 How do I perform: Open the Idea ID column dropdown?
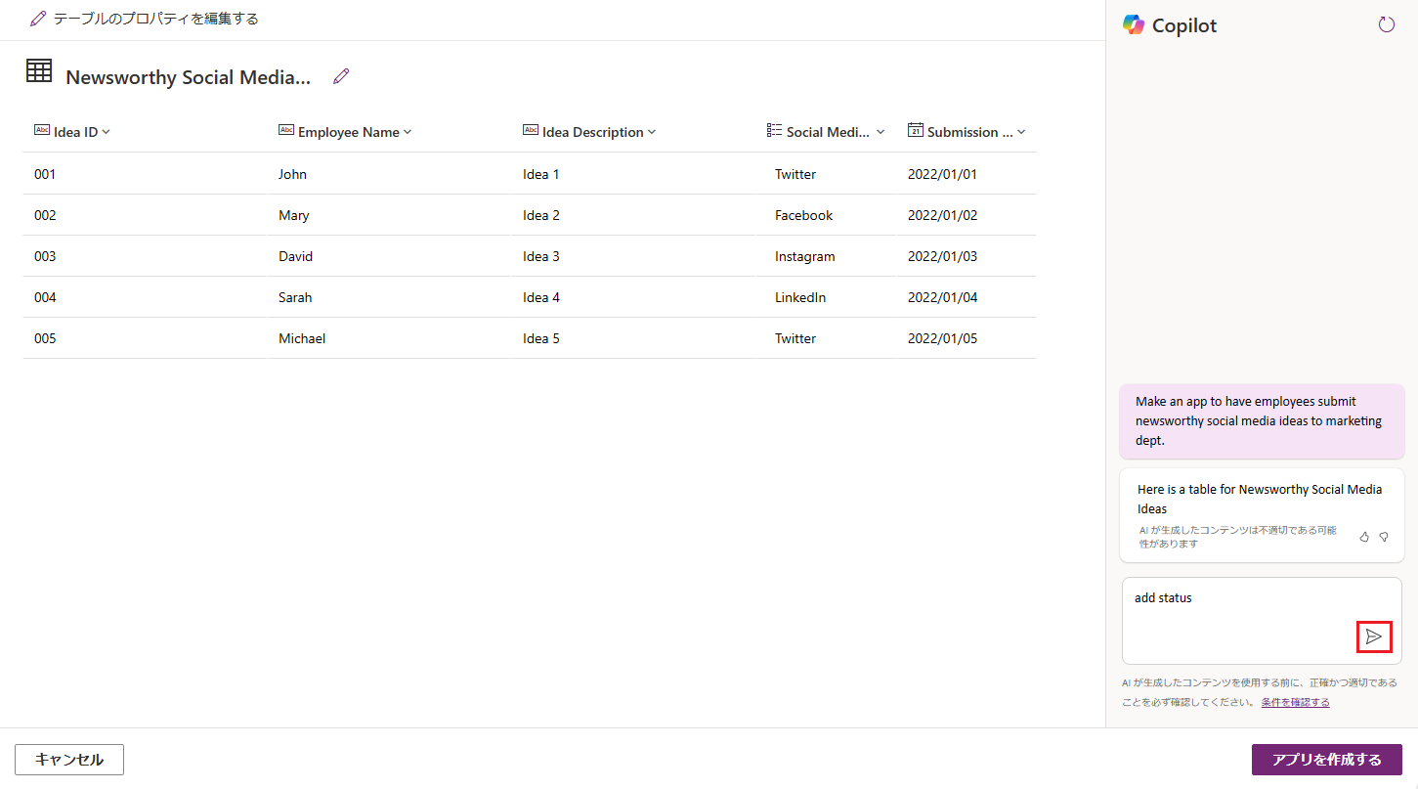106,132
